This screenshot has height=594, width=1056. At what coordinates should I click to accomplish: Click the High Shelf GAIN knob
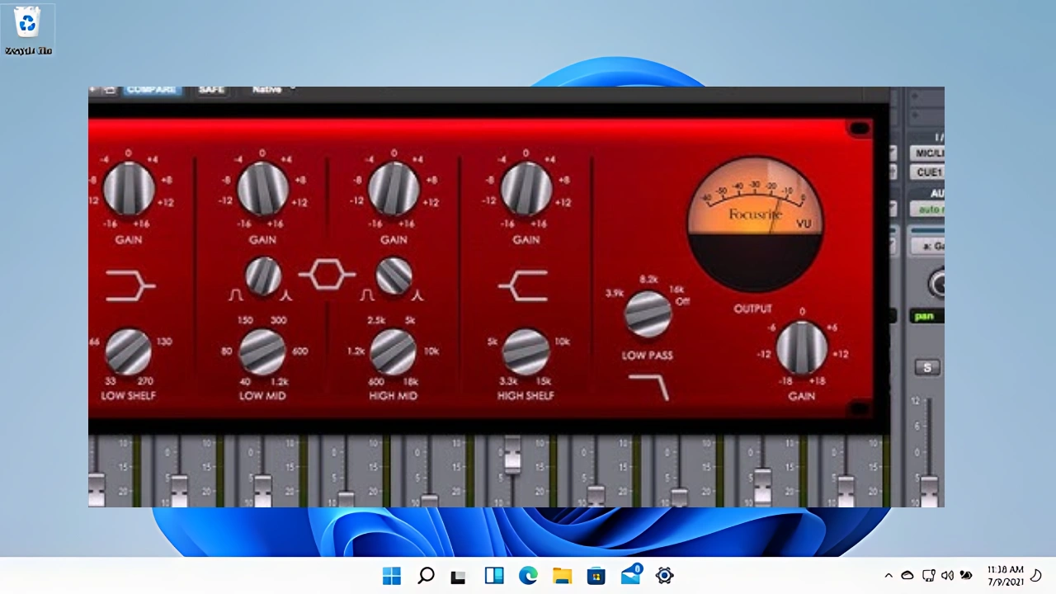(526, 189)
